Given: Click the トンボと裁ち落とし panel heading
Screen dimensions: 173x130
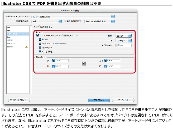Looking at the screenshot, I should 43,27.
